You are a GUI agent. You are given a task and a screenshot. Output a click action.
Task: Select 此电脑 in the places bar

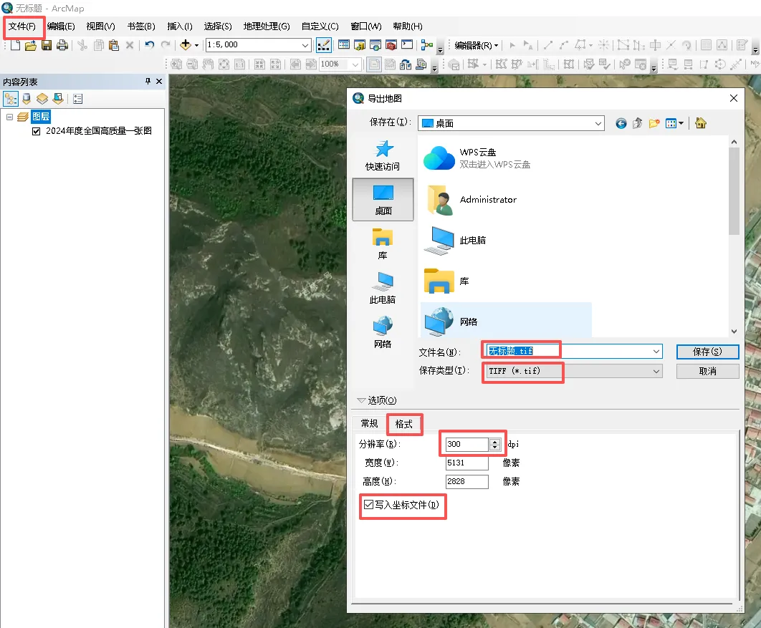pos(383,289)
